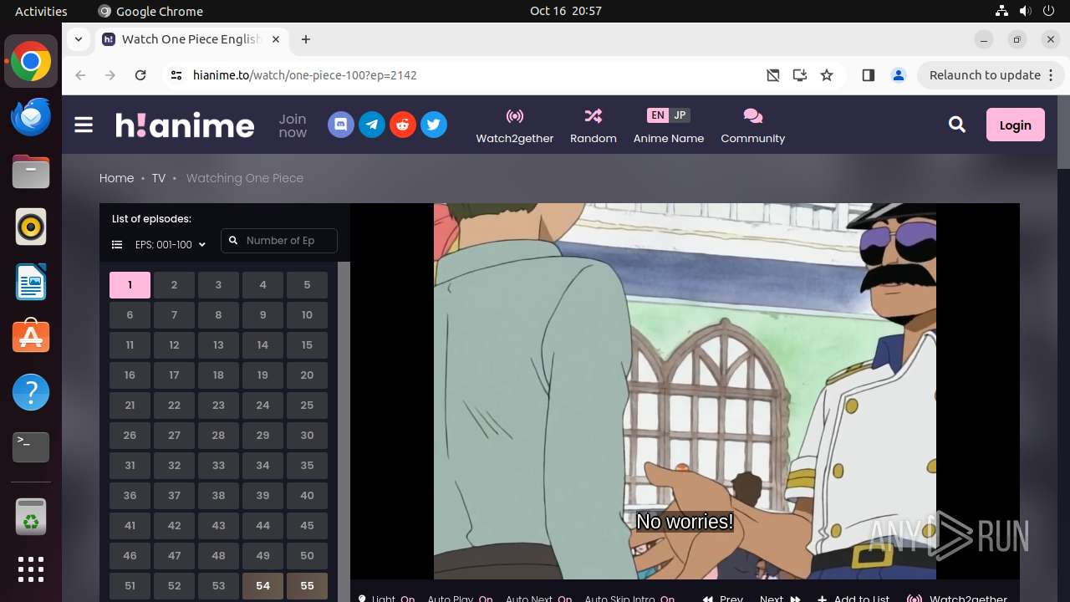Image resolution: width=1070 pixels, height=602 pixels.
Task: Click the page vertical scrollbar
Action: pos(1063,132)
